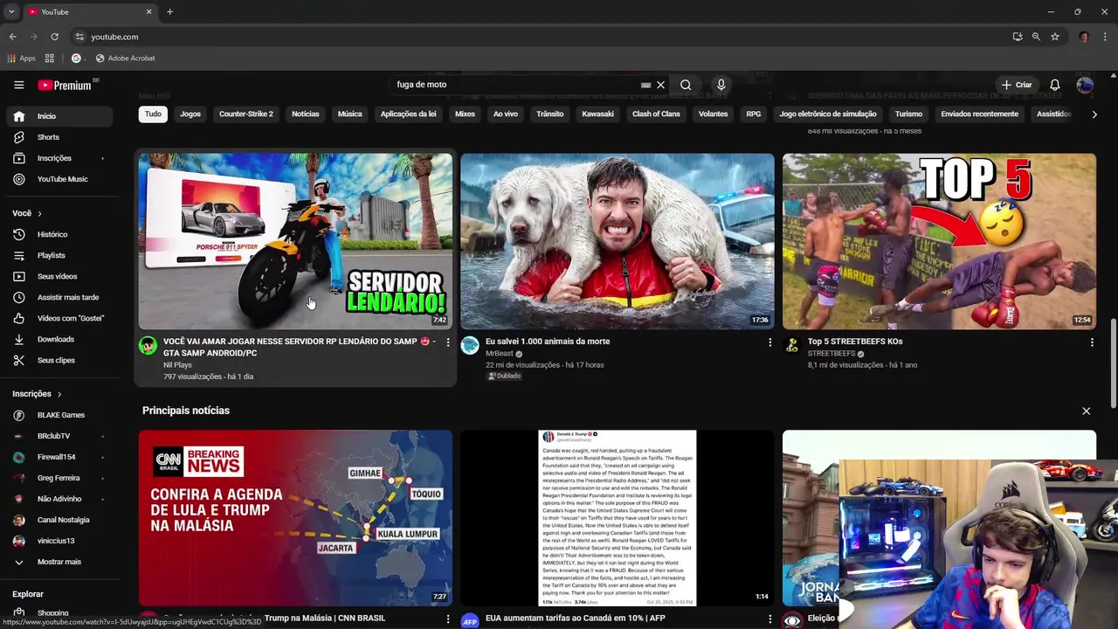This screenshot has width=1118, height=629.
Task: Start voice search with microphone icon
Action: [721, 85]
